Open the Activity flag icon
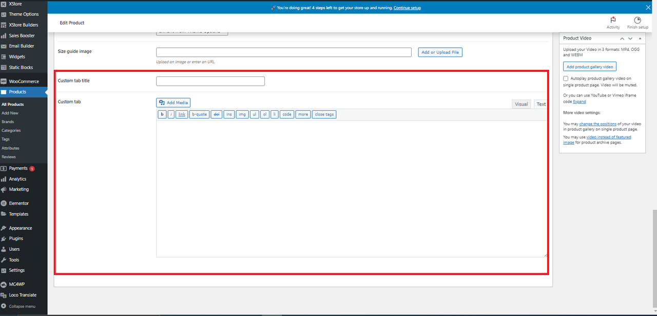This screenshot has height=316, width=657. point(613,20)
